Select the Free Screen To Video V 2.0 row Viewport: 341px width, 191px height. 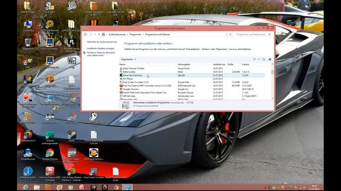pos(192,82)
